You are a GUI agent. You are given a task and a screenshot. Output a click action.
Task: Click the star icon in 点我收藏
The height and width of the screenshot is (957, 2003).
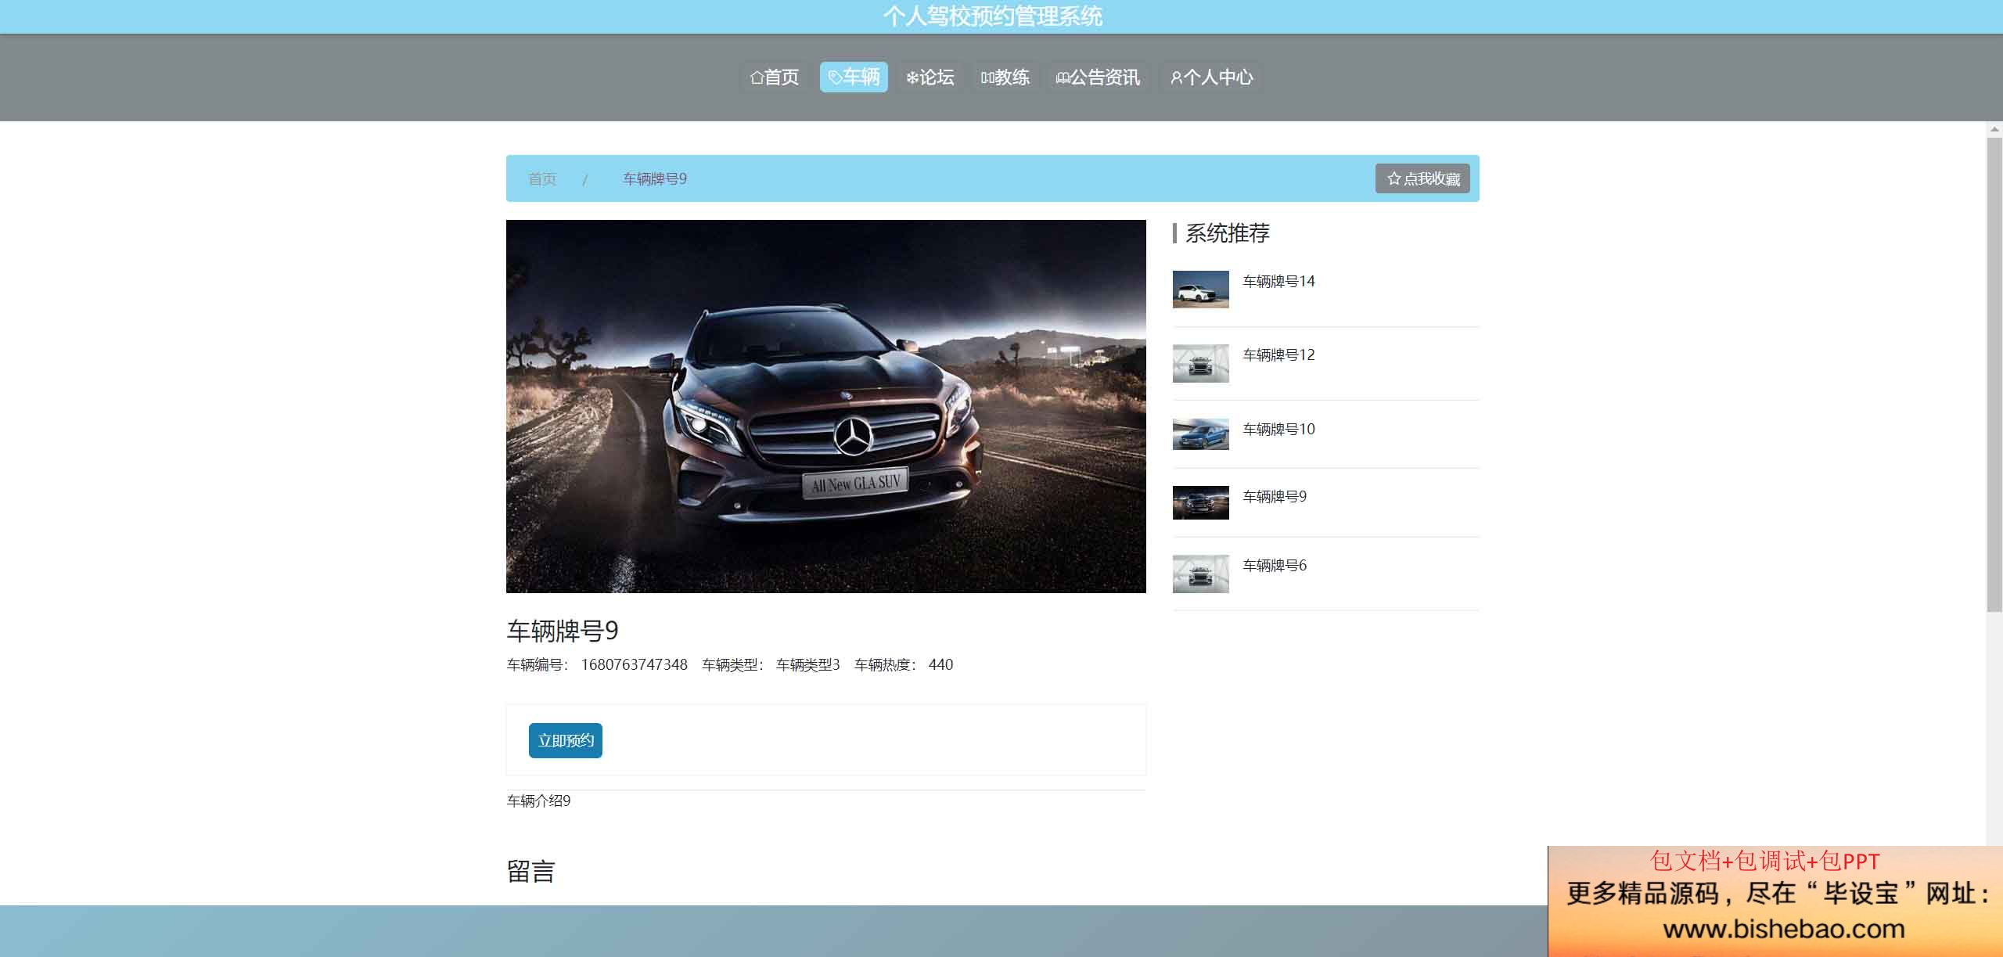1393,178
